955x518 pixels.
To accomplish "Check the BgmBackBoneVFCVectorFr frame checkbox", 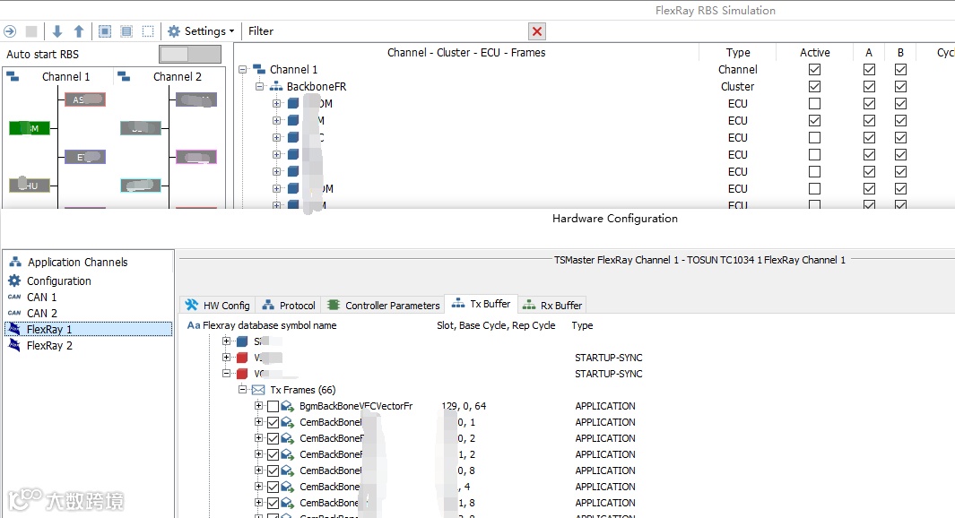I will [273, 406].
